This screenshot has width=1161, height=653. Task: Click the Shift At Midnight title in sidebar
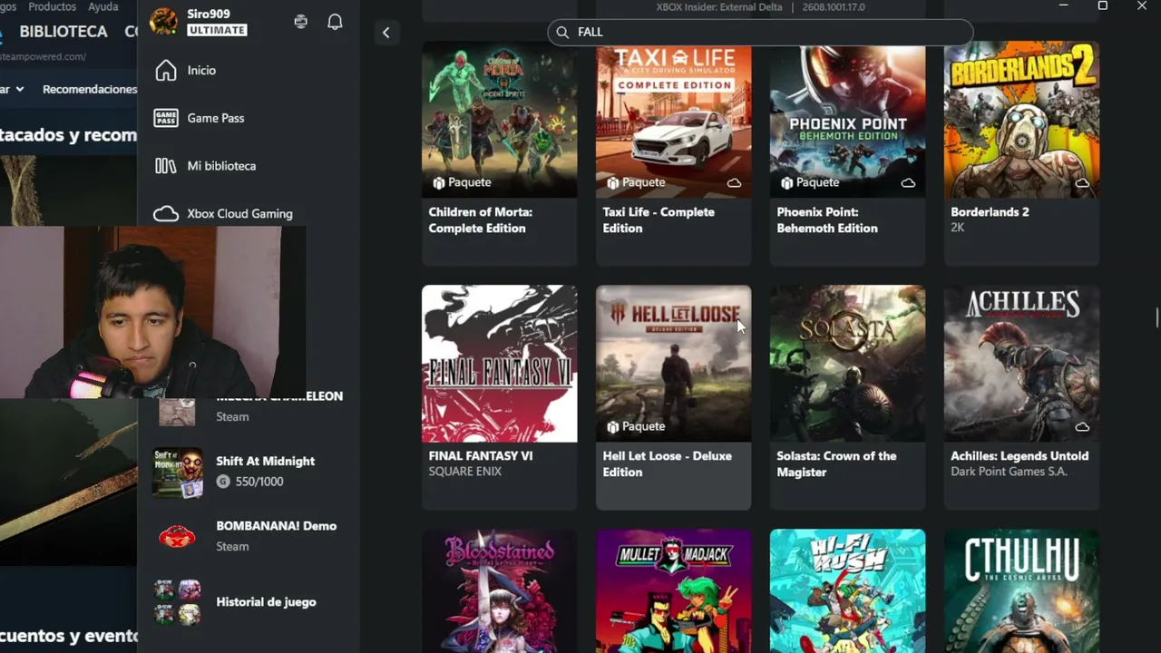266,462
